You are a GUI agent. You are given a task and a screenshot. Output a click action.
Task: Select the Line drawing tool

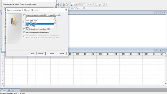point(77,8)
